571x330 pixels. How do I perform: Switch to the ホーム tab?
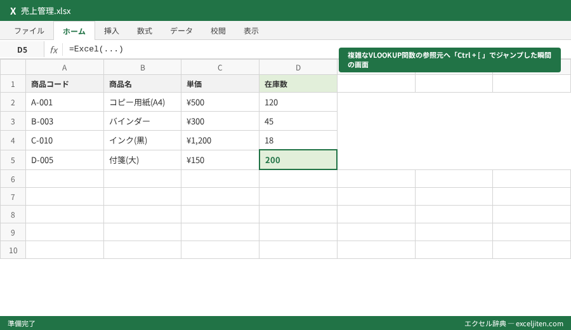[74, 31]
